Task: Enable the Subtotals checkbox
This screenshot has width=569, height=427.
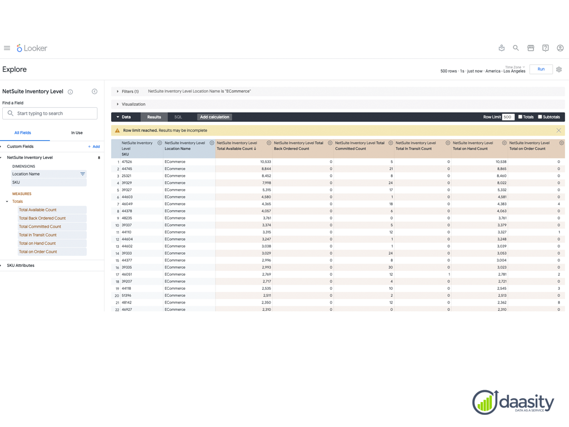Action: tap(540, 117)
